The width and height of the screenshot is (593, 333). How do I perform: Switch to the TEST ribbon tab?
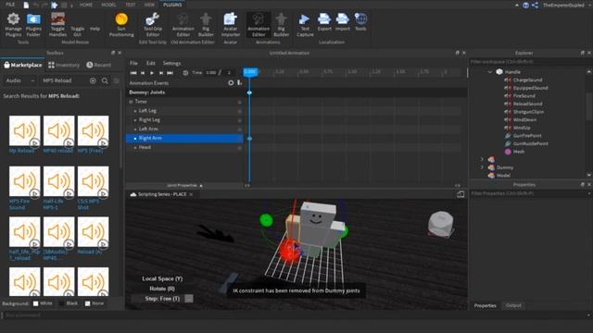click(x=130, y=5)
